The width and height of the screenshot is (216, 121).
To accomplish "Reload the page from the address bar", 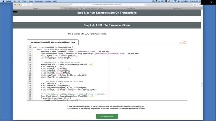I will [145, 5].
